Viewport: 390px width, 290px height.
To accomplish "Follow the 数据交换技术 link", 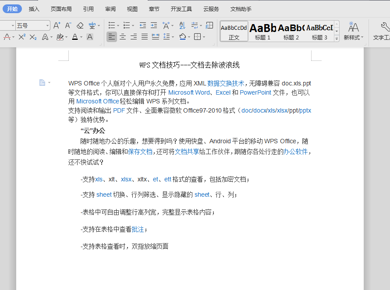I will [x=226, y=83].
